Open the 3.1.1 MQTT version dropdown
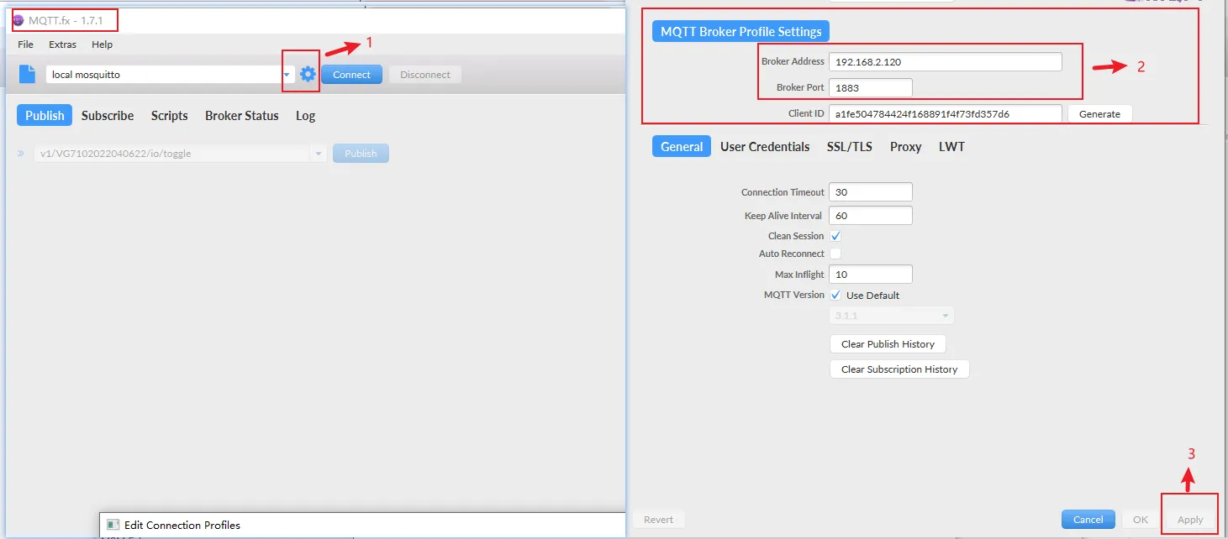The height and width of the screenshot is (539, 1228). (x=892, y=316)
